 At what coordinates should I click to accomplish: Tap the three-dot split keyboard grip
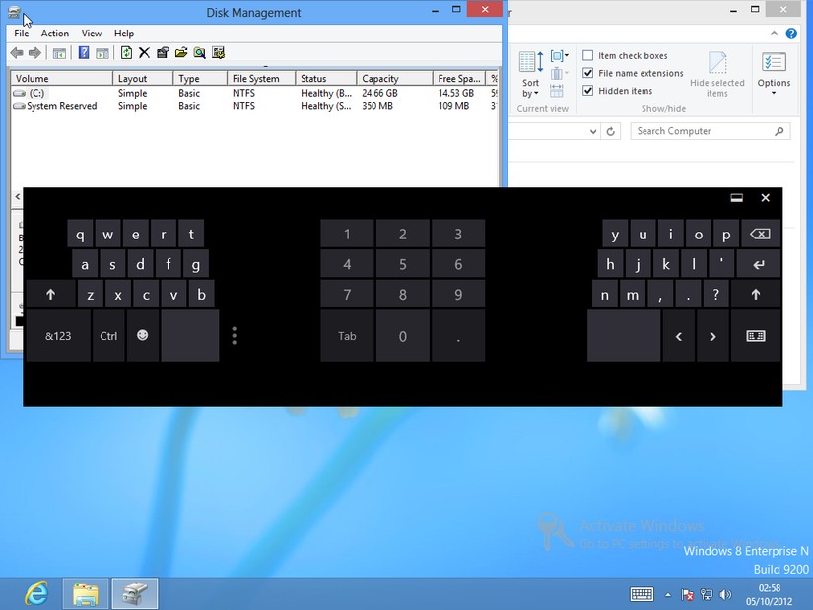[x=235, y=336]
